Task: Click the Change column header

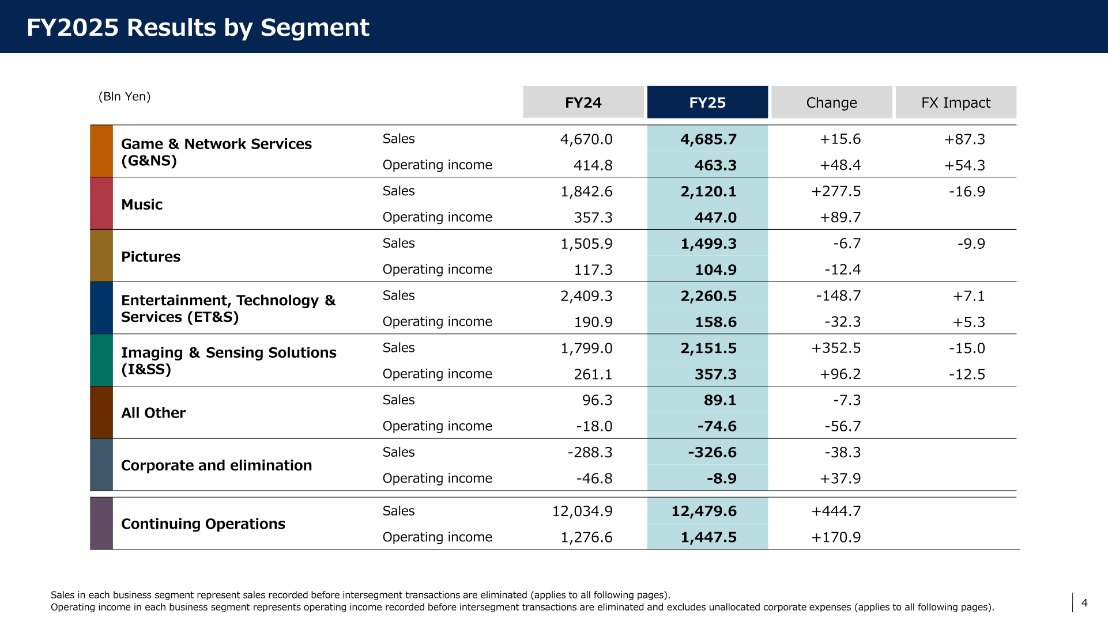Action: [831, 103]
